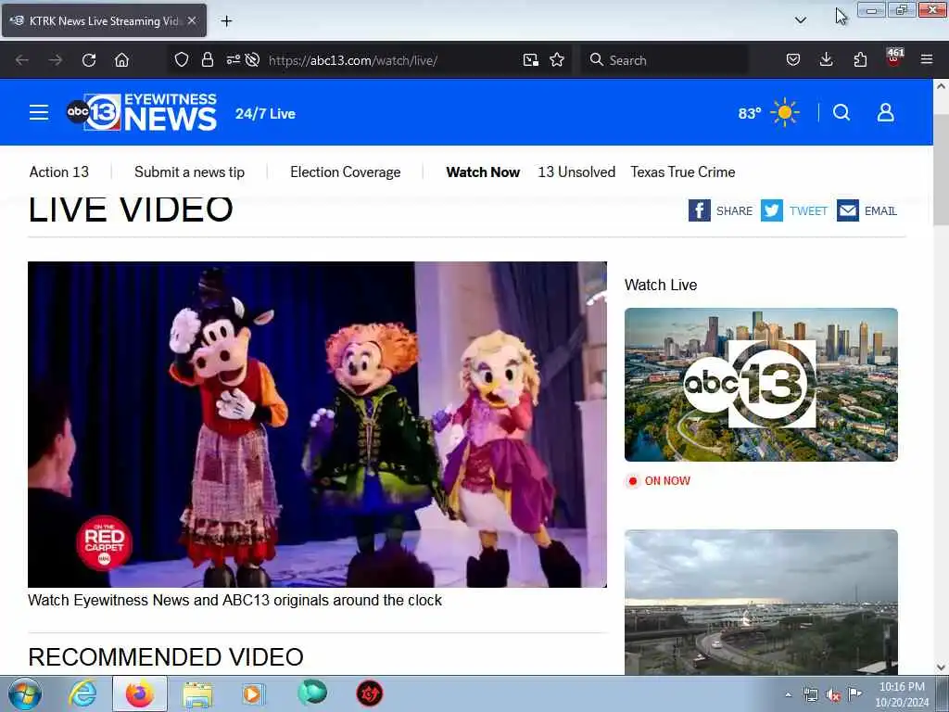Open the abc13 Watch Live thumbnail
The image size is (949, 712).
tap(761, 385)
